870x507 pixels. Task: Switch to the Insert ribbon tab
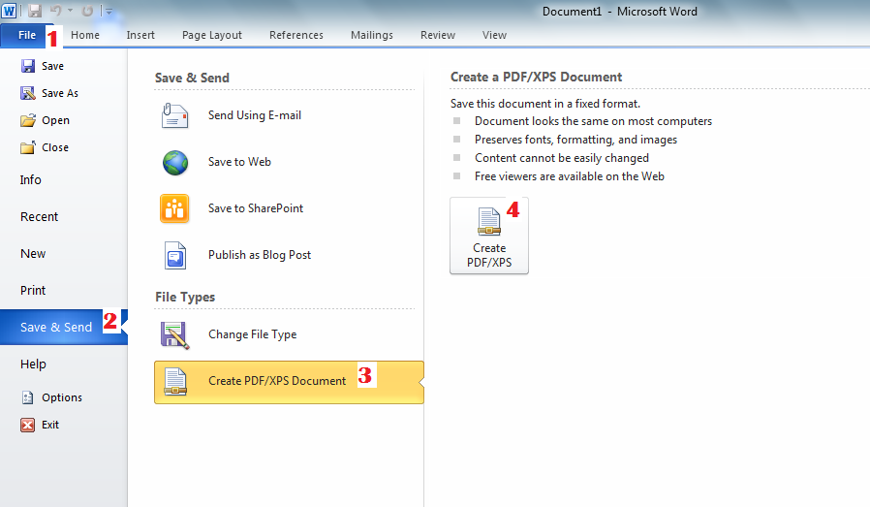(x=140, y=35)
